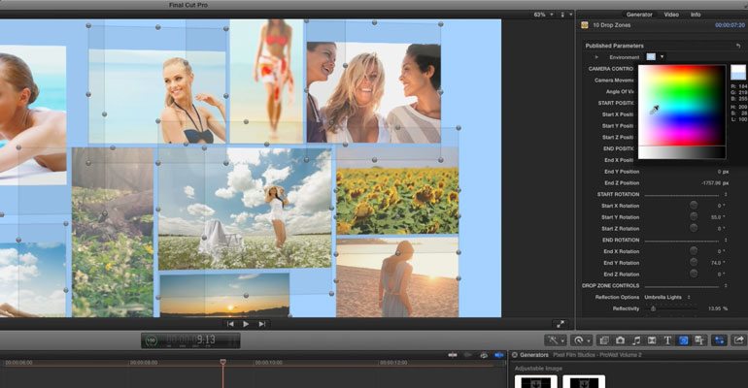Click the timecode display 9:13
This screenshot has width=748, height=388.
tap(190, 340)
